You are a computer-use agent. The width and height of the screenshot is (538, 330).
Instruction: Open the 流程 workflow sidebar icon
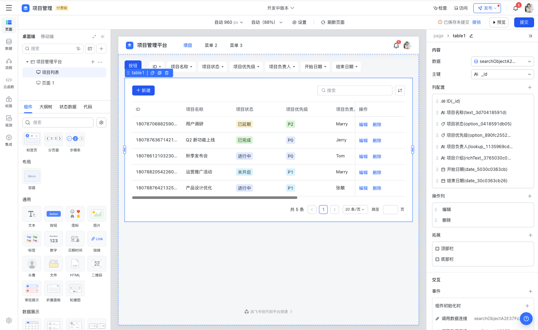pos(9,63)
